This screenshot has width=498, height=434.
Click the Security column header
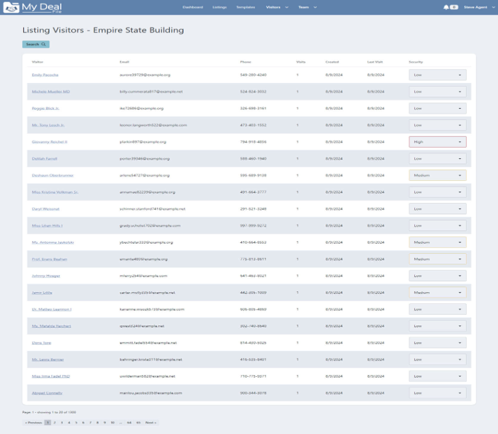click(416, 62)
